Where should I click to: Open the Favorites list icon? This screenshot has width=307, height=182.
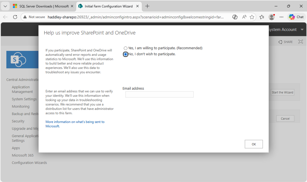coord(262,17)
